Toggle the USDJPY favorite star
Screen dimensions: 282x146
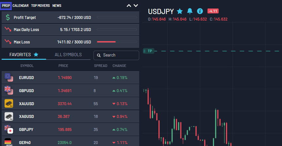point(180,11)
